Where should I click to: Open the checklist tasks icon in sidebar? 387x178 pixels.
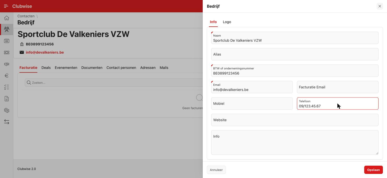7,87
